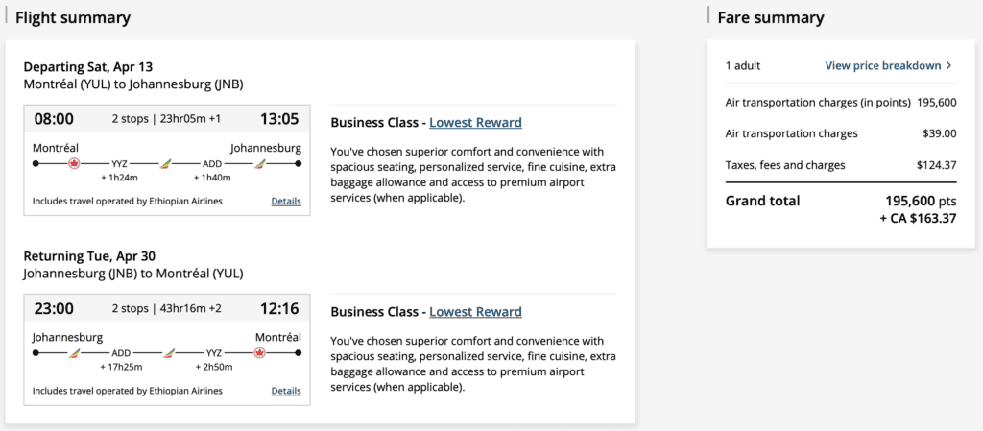This screenshot has height=431, width=983.
Task: Click the 13:05 arrival time in Johannesburg
Action: (x=279, y=120)
